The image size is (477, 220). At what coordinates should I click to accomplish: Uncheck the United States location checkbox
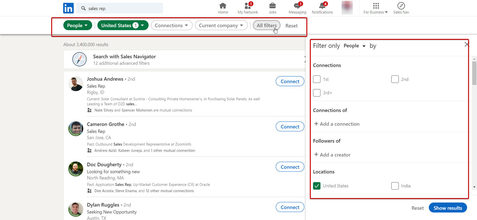point(317,186)
